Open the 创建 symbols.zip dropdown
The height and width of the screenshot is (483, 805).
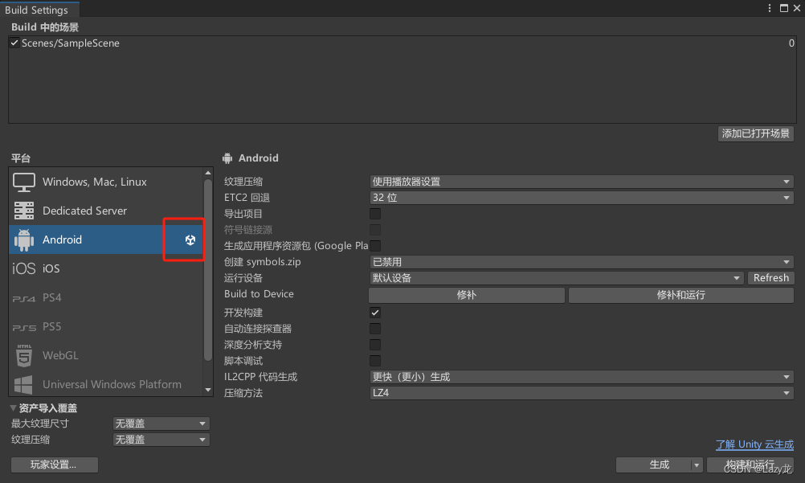point(582,262)
